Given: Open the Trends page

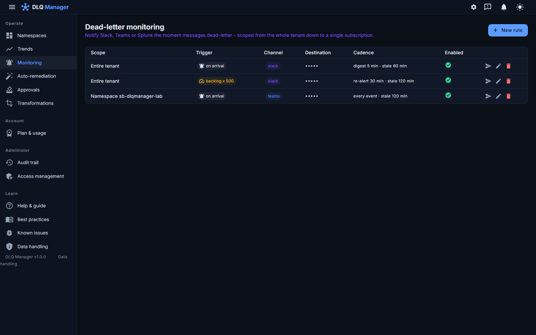Looking at the screenshot, I should click(x=38, y=49).
